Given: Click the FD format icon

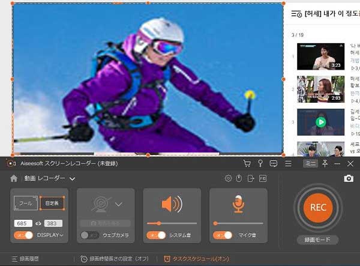Looking at the screenshot, I should 263,178.
